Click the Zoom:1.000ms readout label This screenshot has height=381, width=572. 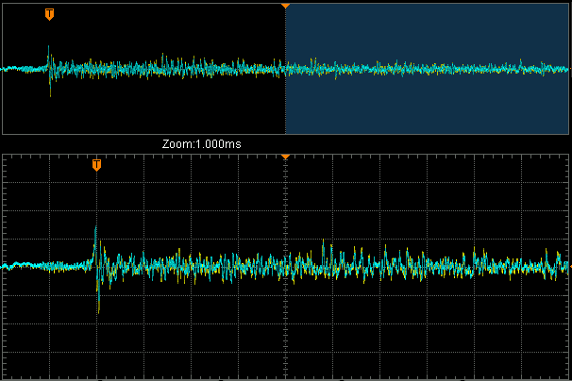tap(202, 144)
